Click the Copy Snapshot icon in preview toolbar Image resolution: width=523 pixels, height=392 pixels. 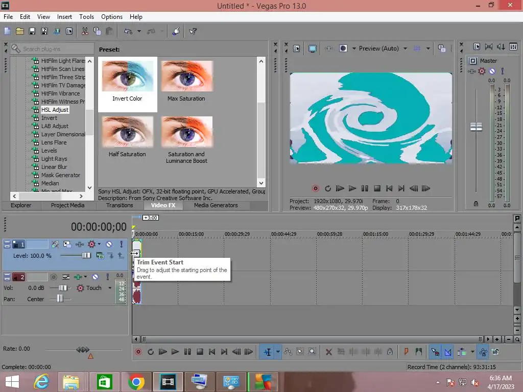[442, 48]
